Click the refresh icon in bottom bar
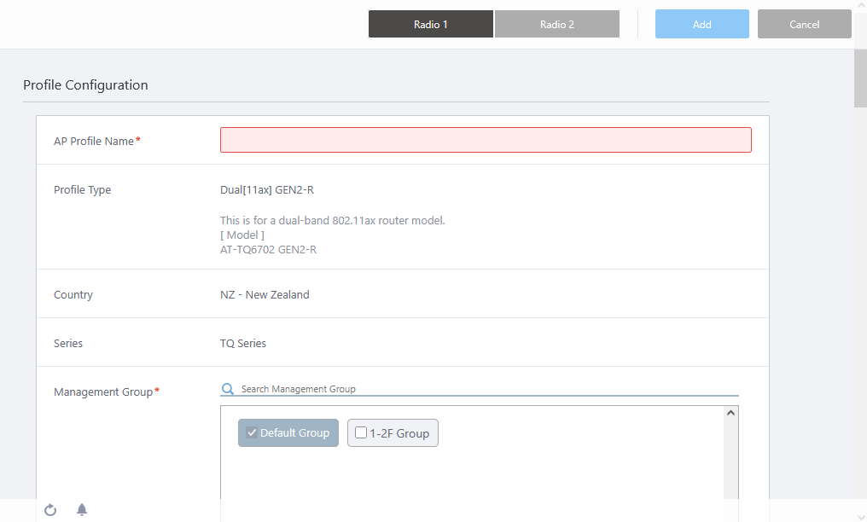Screen dimensions: 867x522 click(x=50, y=510)
